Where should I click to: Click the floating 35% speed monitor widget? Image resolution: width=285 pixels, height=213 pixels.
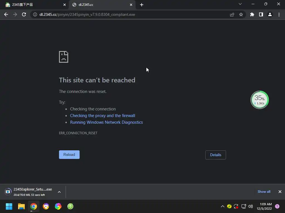click(x=260, y=100)
